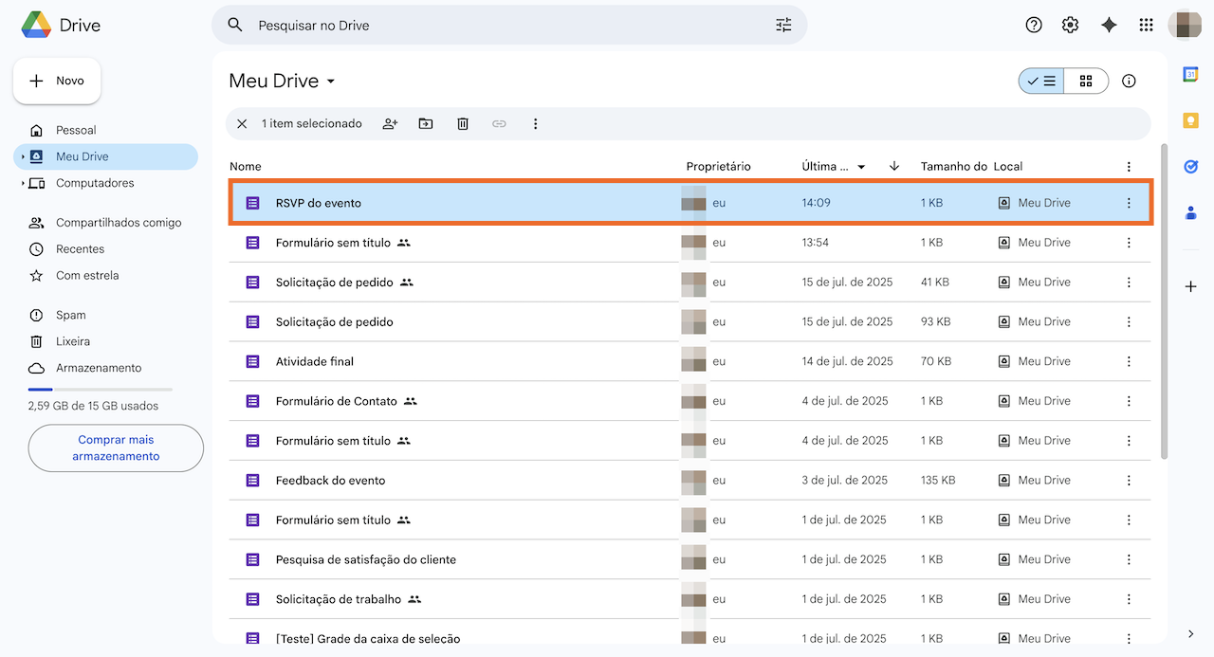
Task: Open the Última modification column dropdown
Action: click(x=861, y=167)
